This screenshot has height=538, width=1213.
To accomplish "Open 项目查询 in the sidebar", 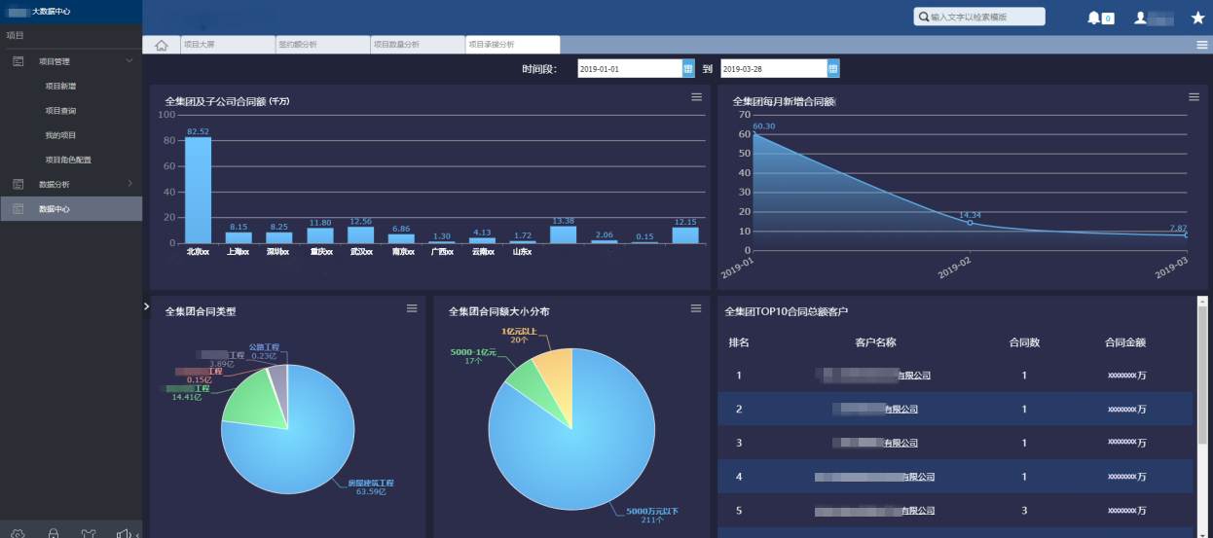I will 61,110.
